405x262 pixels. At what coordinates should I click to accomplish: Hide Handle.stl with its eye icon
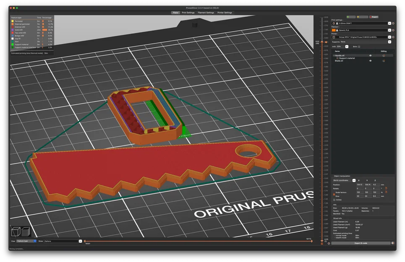(x=371, y=55)
